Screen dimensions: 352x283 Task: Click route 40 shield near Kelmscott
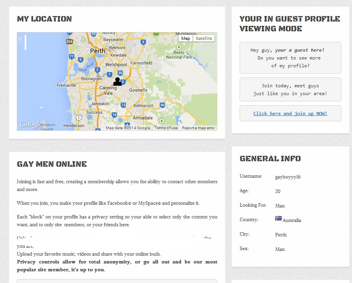click(162, 105)
